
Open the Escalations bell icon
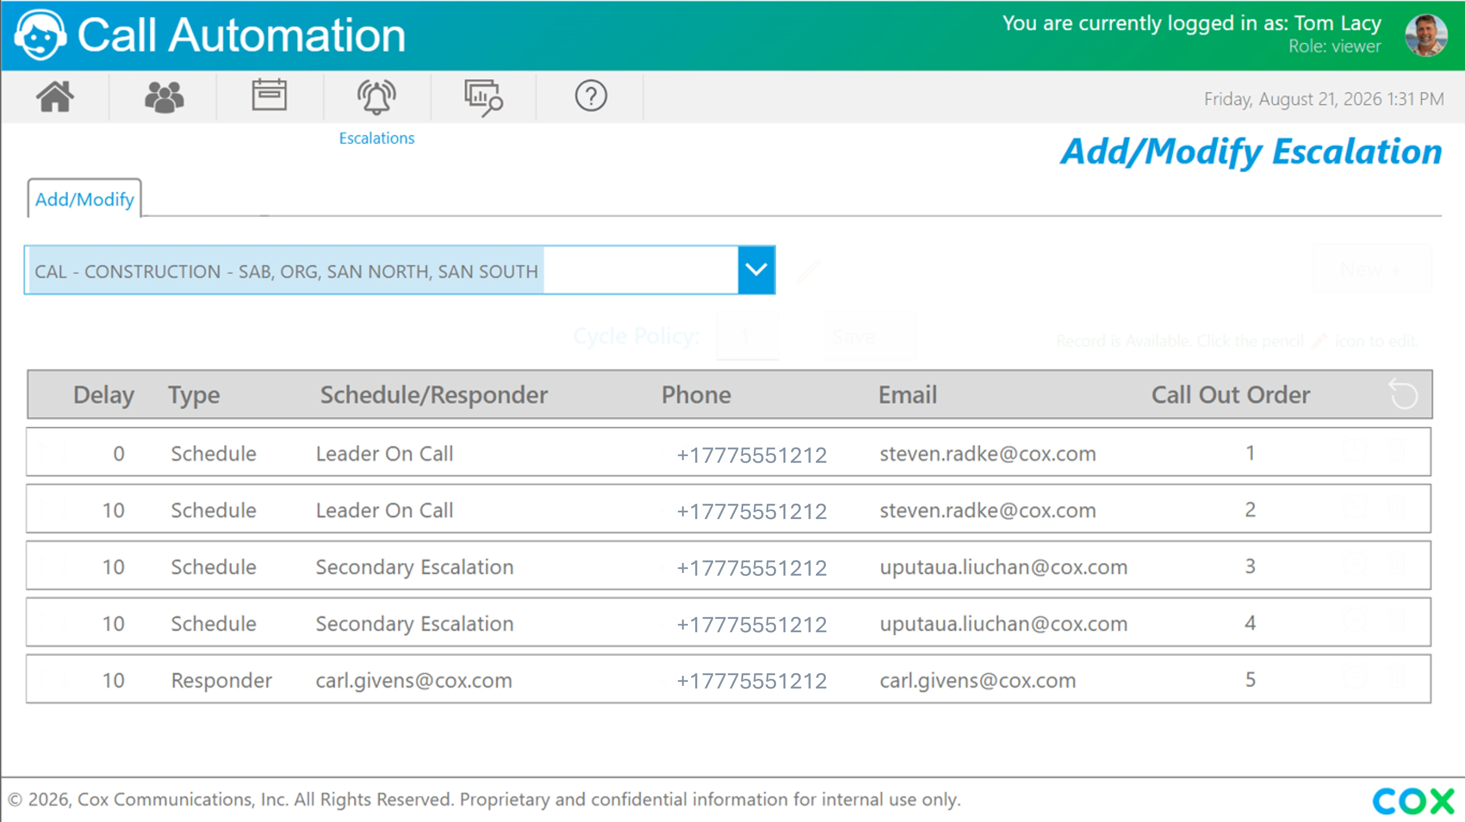pyautogui.click(x=377, y=97)
